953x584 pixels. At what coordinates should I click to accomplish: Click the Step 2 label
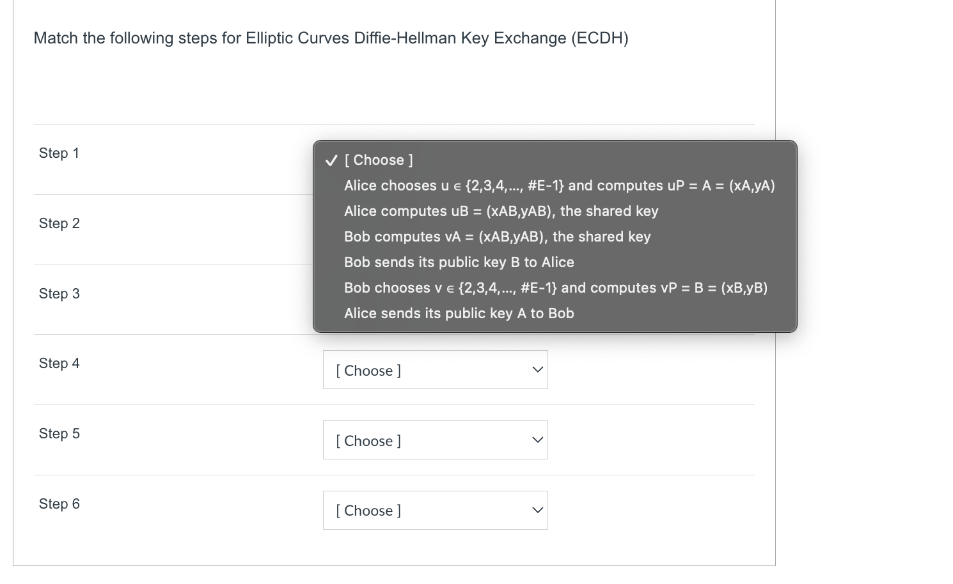tap(59, 223)
